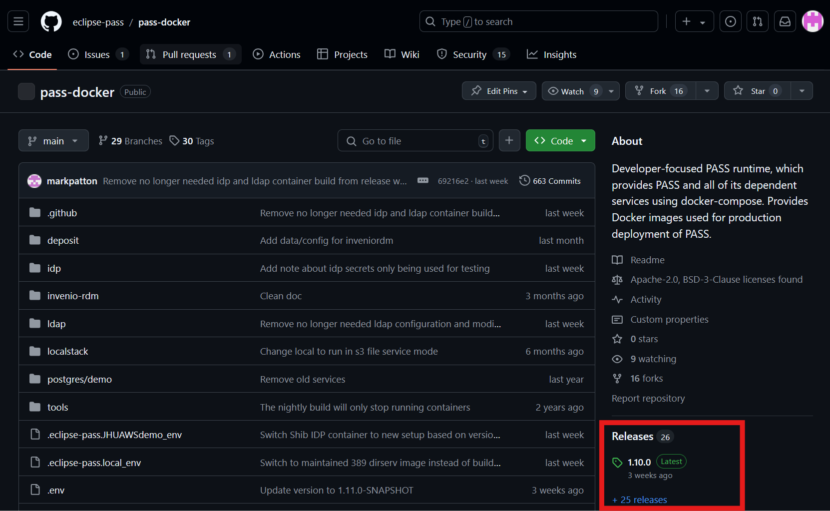This screenshot has width=830, height=511.
Task: Expand the commit message ellipsis
Action: click(x=423, y=181)
